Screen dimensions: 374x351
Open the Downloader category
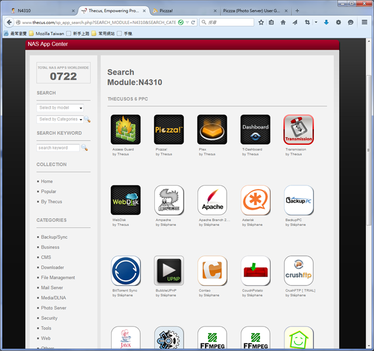[x=53, y=267]
